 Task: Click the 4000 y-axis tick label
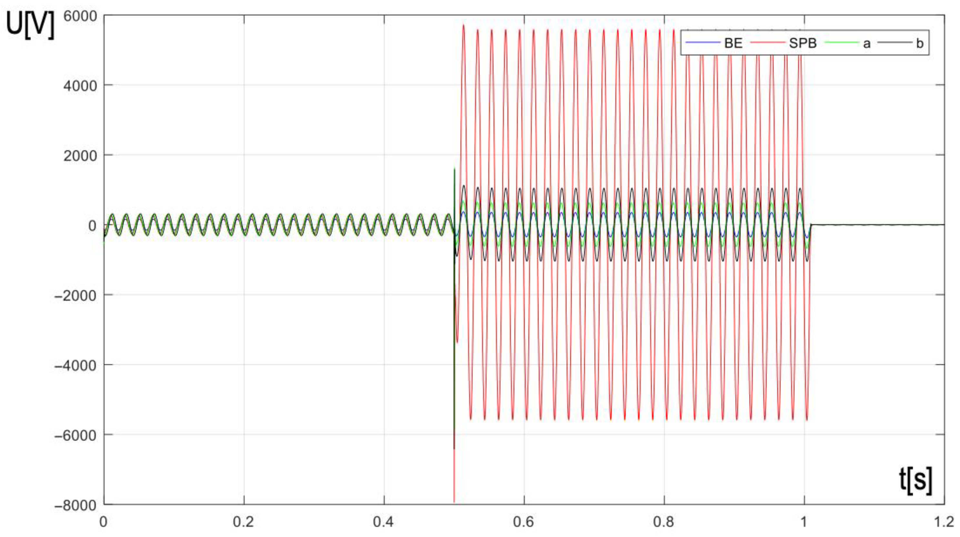[80, 86]
